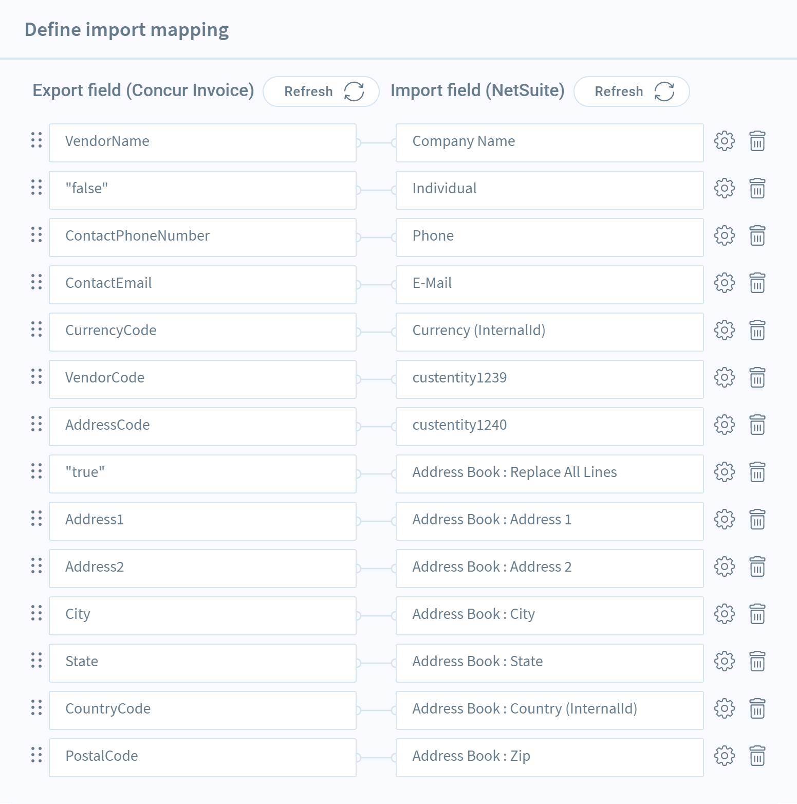Edit Address Book : Country (InternalId) field
Screen dimensions: 797x804
(550, 710)
